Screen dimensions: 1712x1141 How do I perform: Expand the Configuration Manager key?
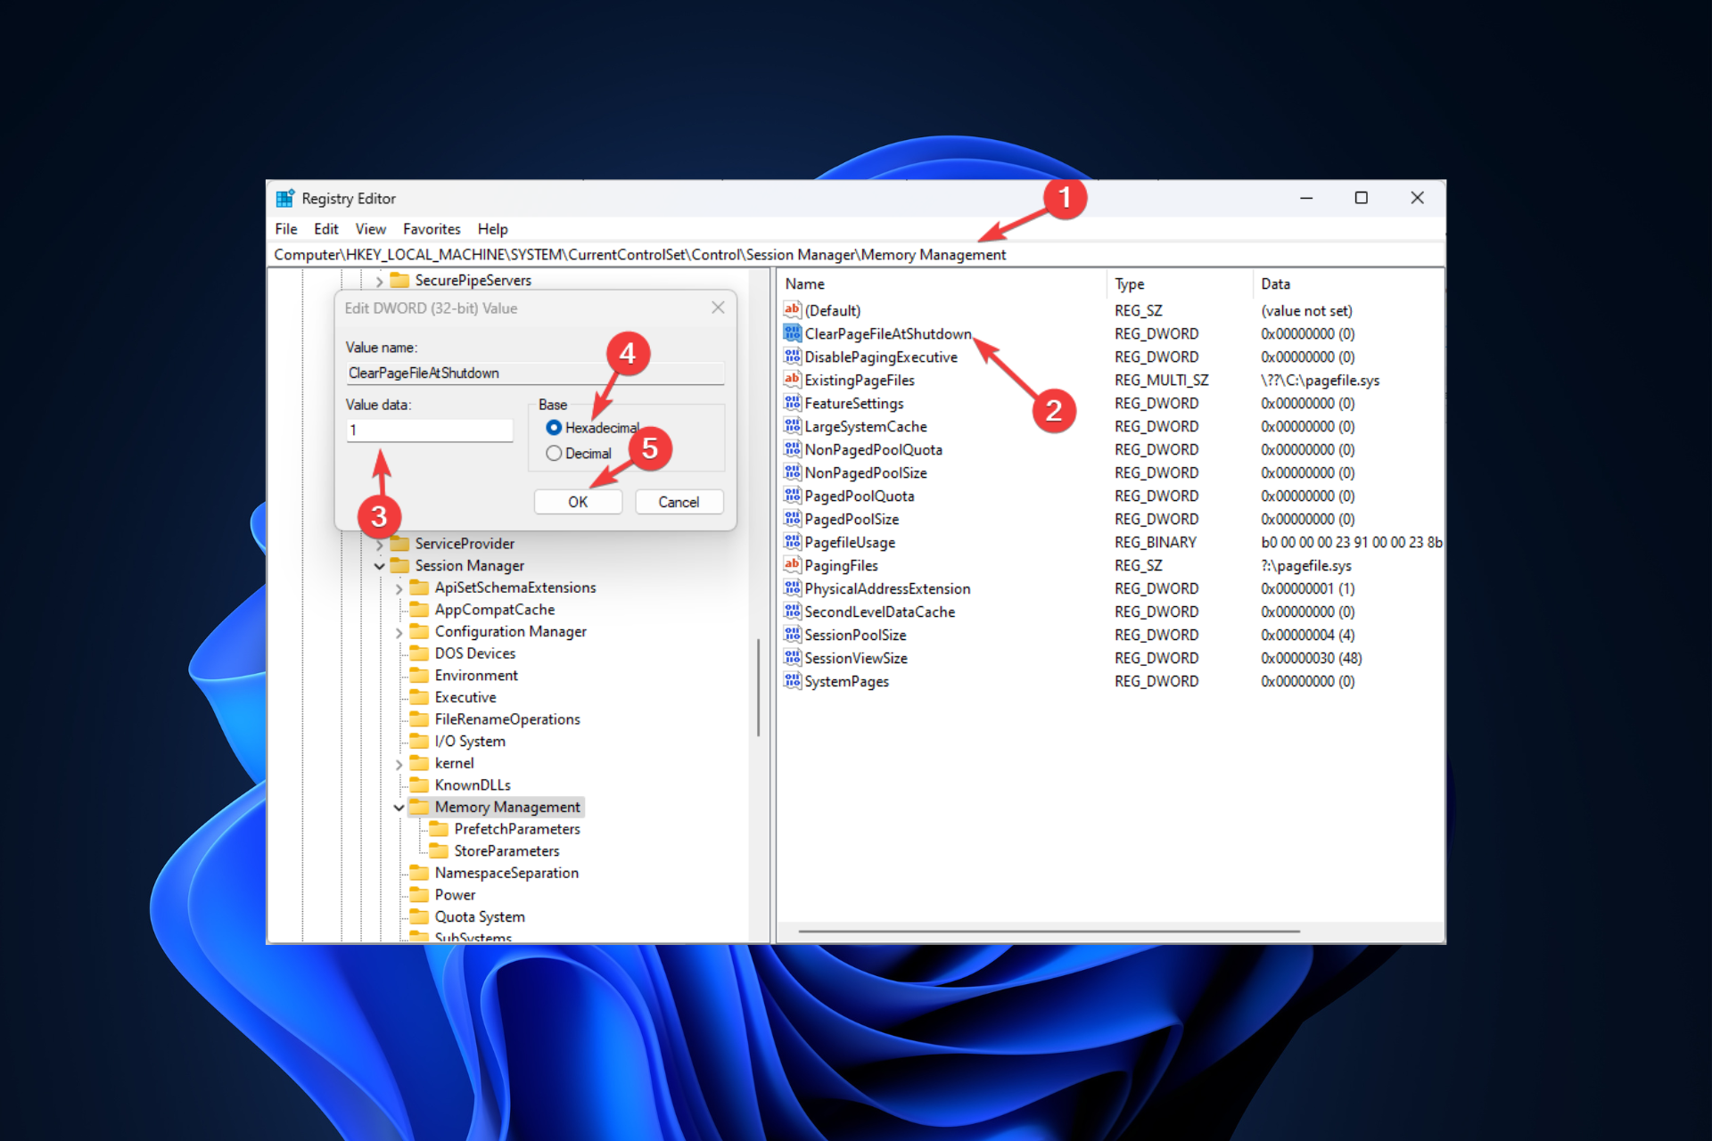(x=399, y=632)
